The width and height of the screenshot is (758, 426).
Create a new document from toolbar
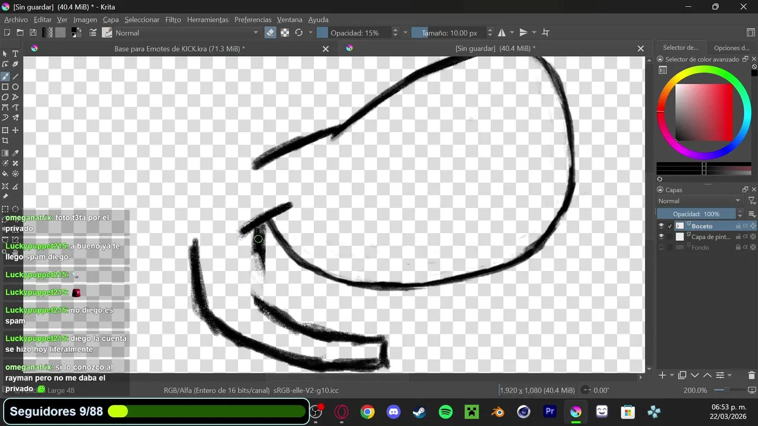pyautogui.click(x=7, y=33)
